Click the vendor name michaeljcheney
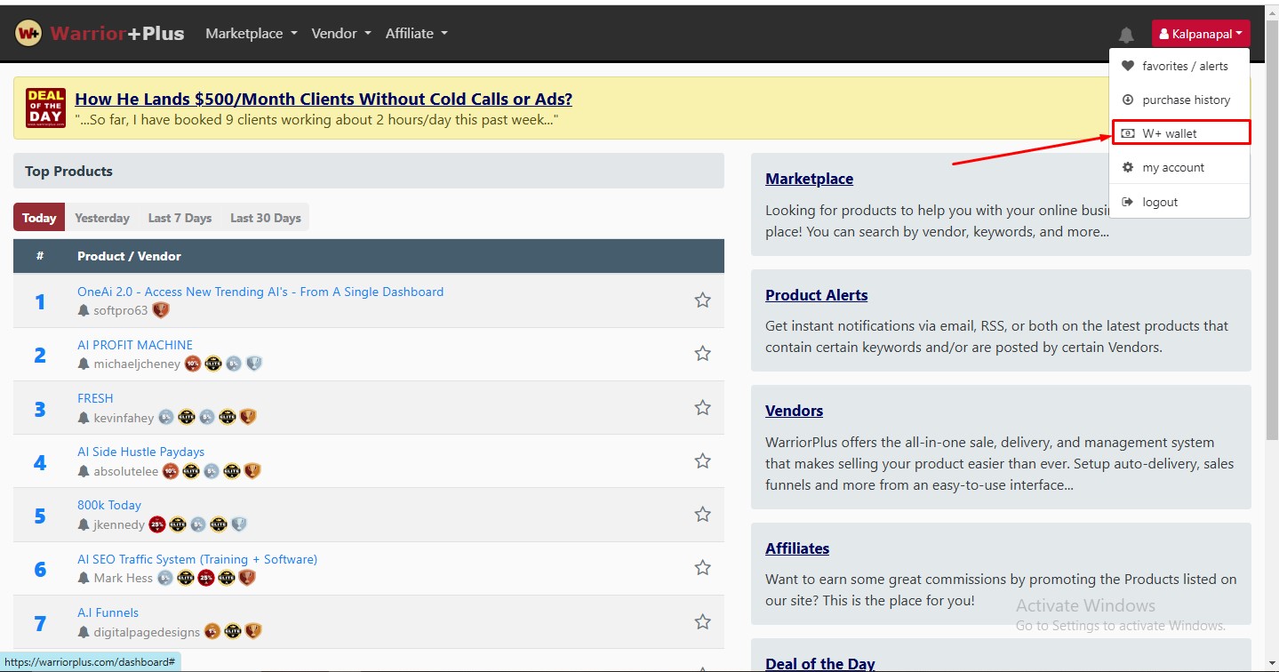The width and height of the screenshot is (1279, 672). click(x=137, y=364)
